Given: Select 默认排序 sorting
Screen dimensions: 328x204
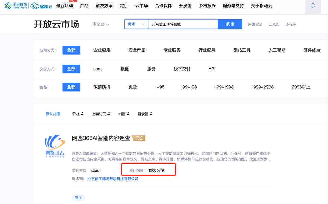Looking at the screenshot, I should tap(53, 114).
